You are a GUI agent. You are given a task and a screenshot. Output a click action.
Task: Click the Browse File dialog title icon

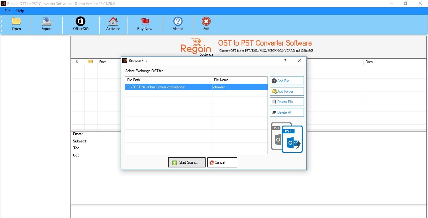point(125,61)
